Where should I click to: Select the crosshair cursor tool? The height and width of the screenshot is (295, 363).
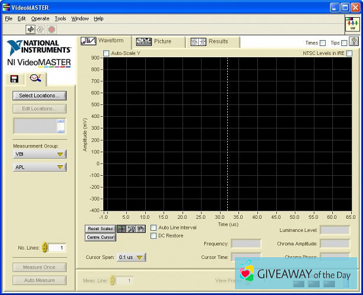(x=122, y=228)
